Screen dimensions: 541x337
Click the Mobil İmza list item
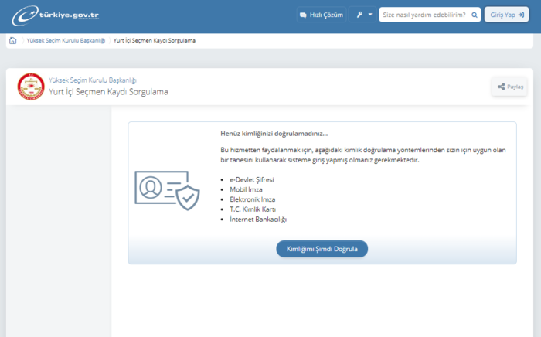(247, 189)
